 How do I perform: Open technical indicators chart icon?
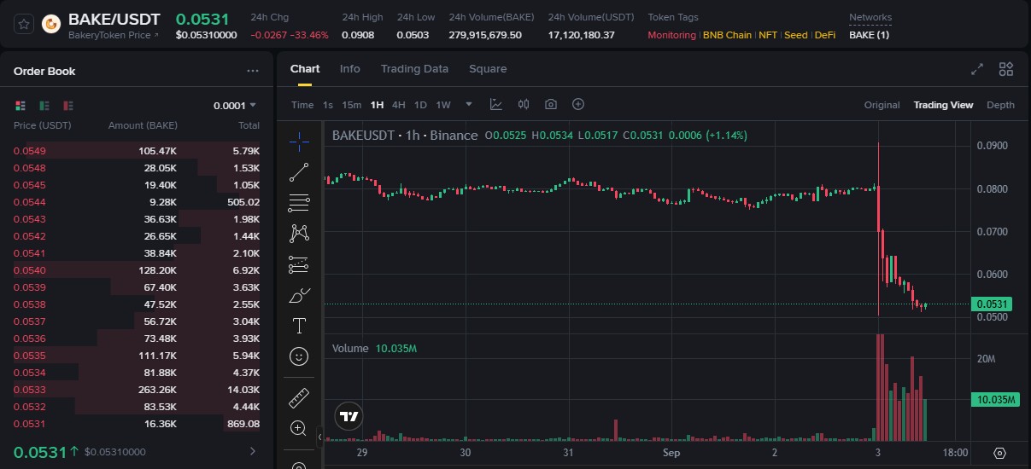tap(495, 104)
